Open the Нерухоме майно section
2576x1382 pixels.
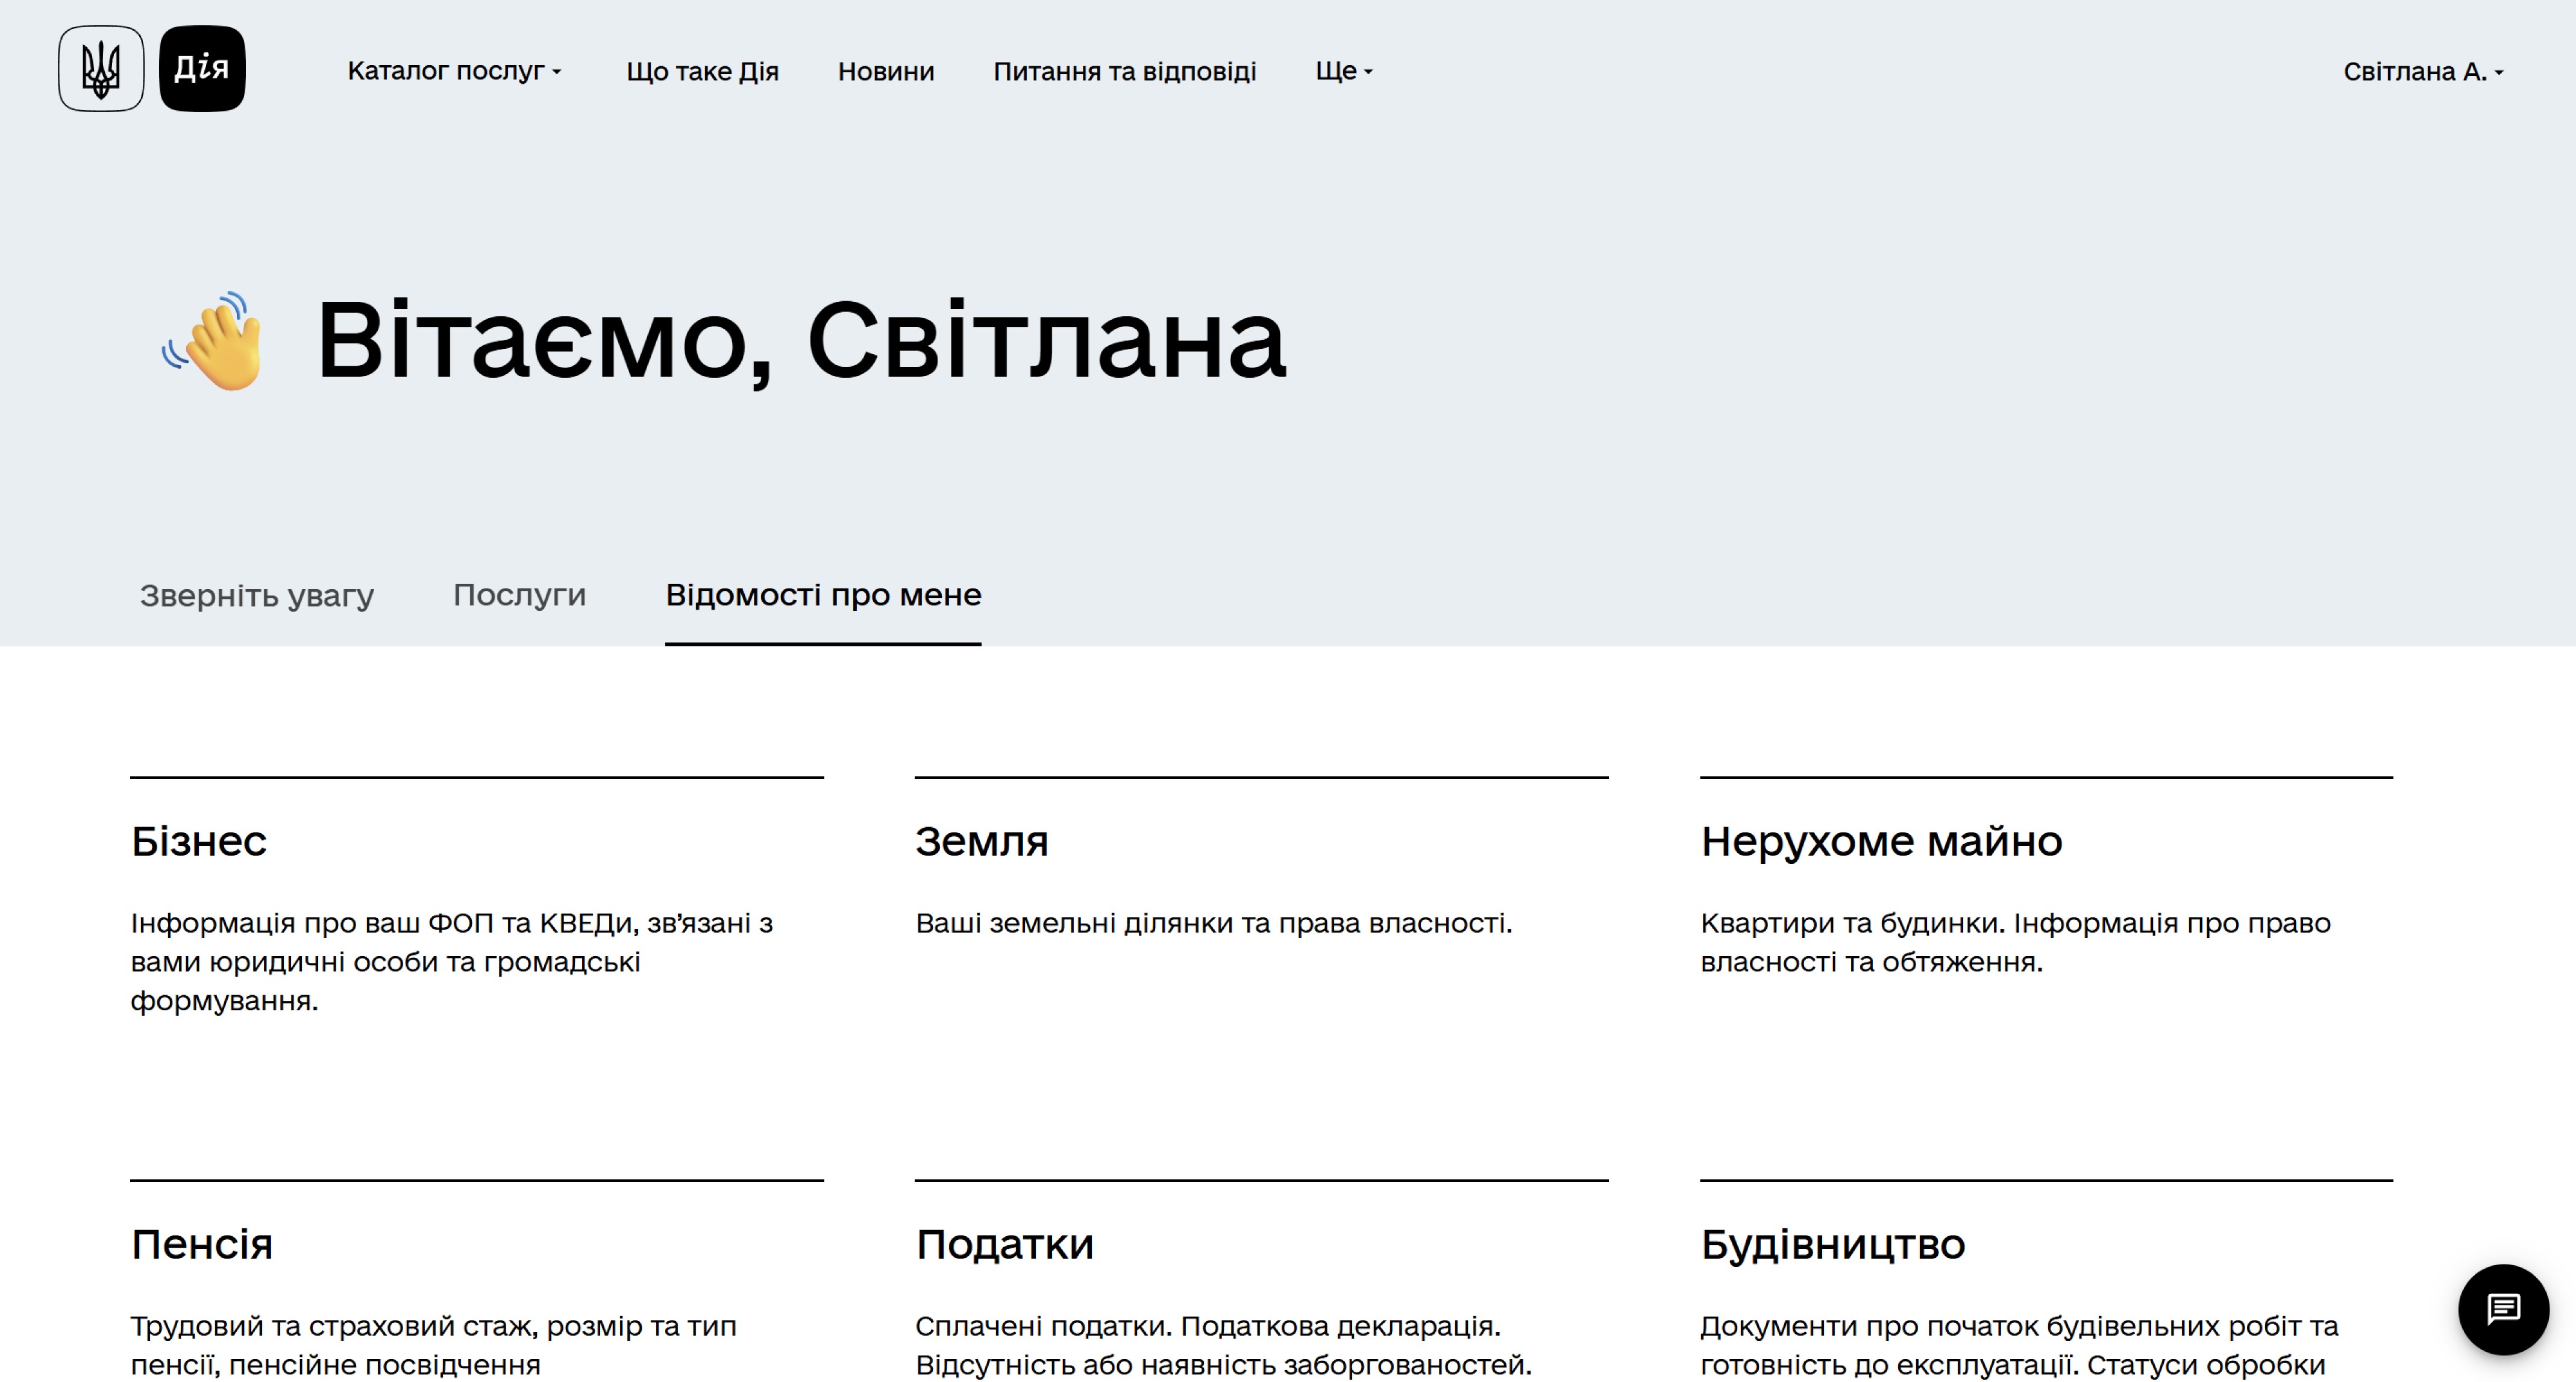click(x=1881, y=841)
